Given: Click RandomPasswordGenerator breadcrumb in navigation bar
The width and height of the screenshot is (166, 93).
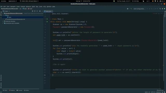Looking at the screenshot, I should tap(10, 9).
